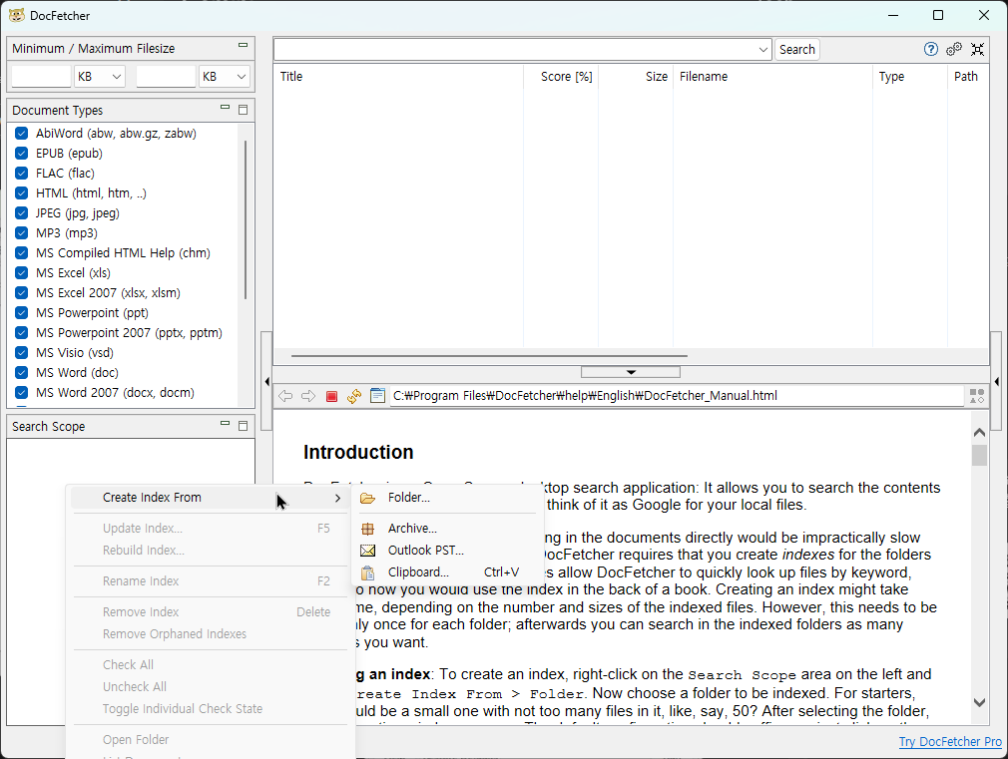Minimize the Filesize panel
This screenshot has height=759, width=1008.
(243, 46)
